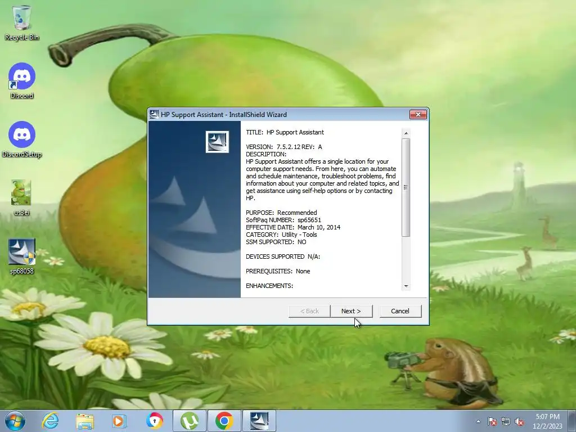
Task: Select the us3ei desktop icon
Action: (21, 197)
